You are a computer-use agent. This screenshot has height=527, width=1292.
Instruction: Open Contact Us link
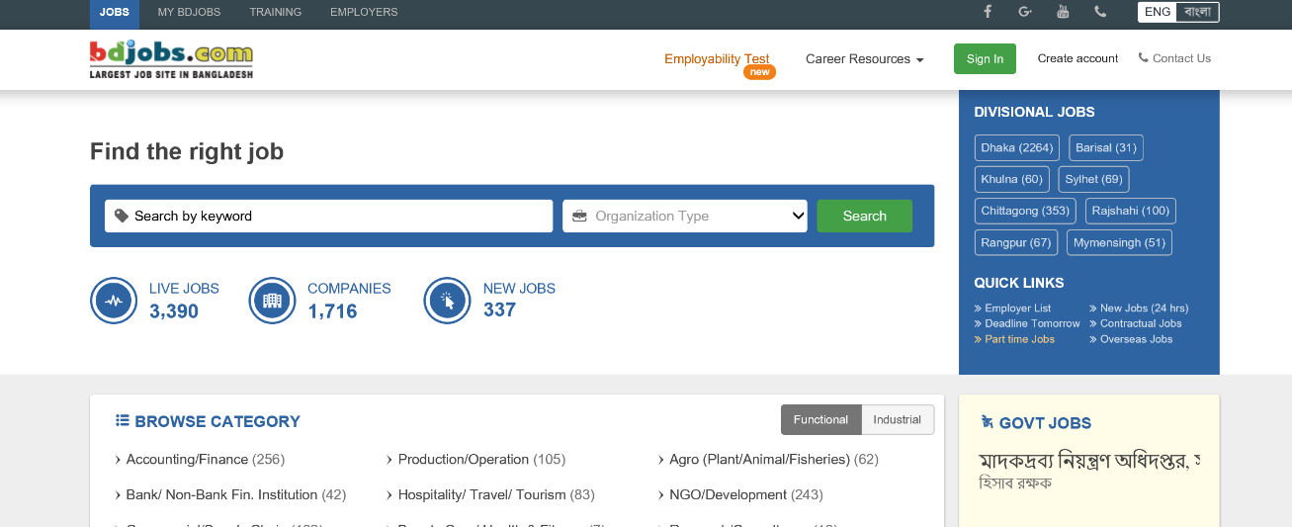point(1174,58)
